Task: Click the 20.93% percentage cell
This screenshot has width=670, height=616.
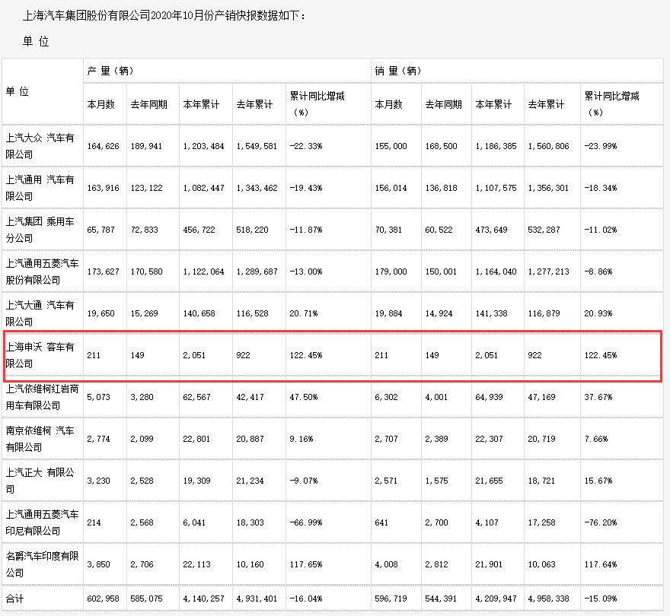Action: tap(598, 313)
